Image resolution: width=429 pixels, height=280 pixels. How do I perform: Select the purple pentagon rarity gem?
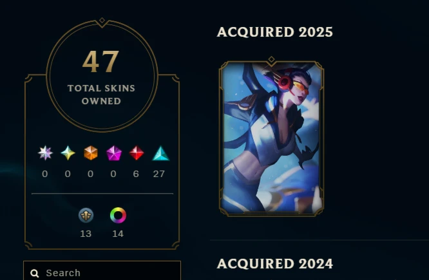coord(113,153)
